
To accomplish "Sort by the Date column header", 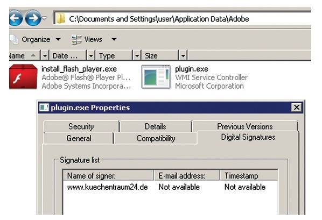I will [x=68, y=55].
